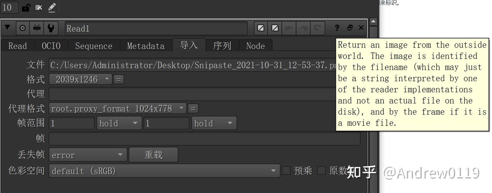492x193 pixels.
Task: Click the pencil edit icon
Action: coord(52,7)
